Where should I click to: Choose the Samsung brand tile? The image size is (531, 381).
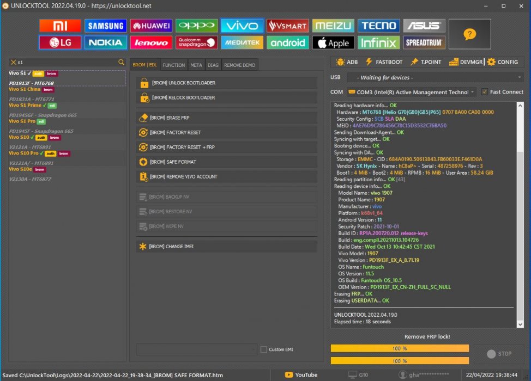[x=106, y=26]
